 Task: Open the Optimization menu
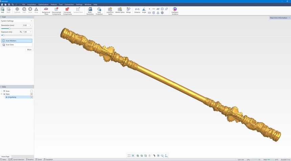coord(43,4)
